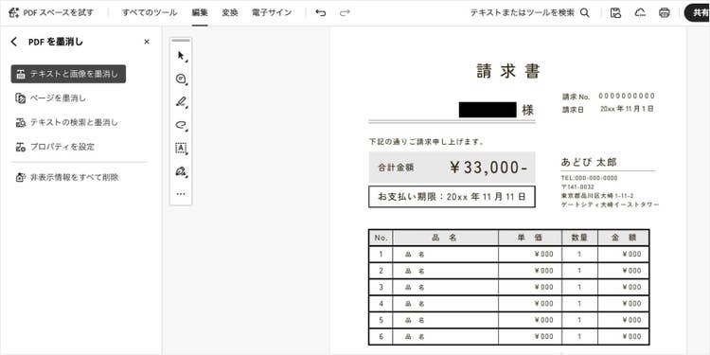Click the redacted black box
Image resolution: width=710 pixels, height=355 pixels.
coord(488,110)
